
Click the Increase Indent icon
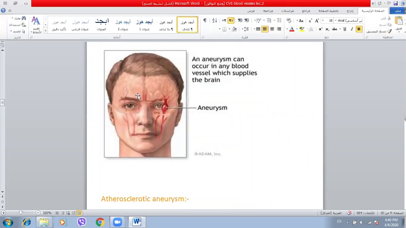click(x=240, y=21)
